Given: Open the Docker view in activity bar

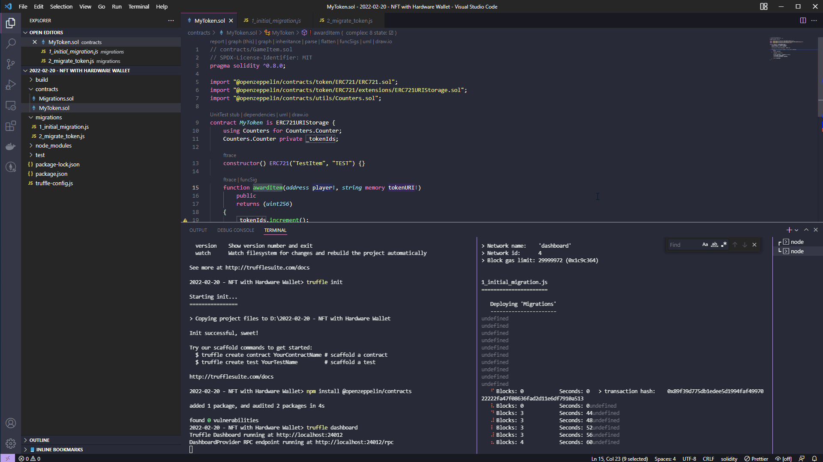Looking at the screenshot, I should click(11, 146).
